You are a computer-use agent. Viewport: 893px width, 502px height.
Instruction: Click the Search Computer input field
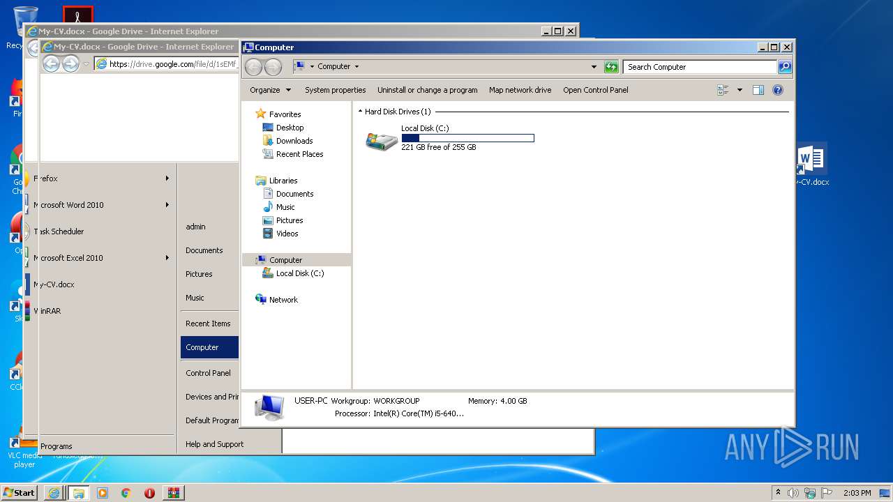(x=700, y=67)
